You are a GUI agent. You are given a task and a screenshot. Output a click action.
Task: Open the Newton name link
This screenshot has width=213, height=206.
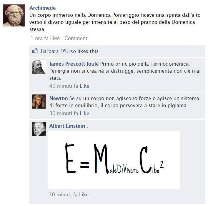59,98
